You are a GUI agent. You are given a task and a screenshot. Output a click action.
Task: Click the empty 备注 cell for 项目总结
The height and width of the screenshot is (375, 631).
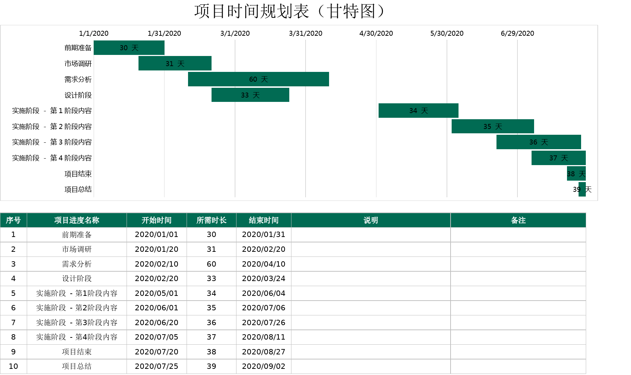(x=518, y=366)
